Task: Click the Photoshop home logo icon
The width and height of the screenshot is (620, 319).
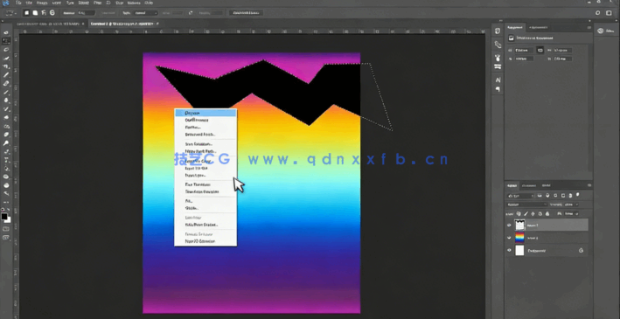Action: coord(5,3)
